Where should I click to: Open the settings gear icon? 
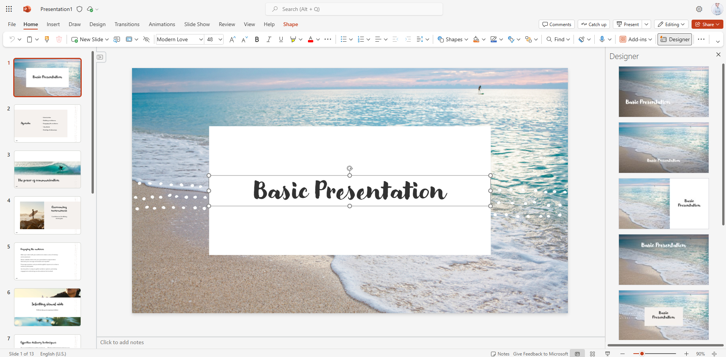click(x=699, y=9)
